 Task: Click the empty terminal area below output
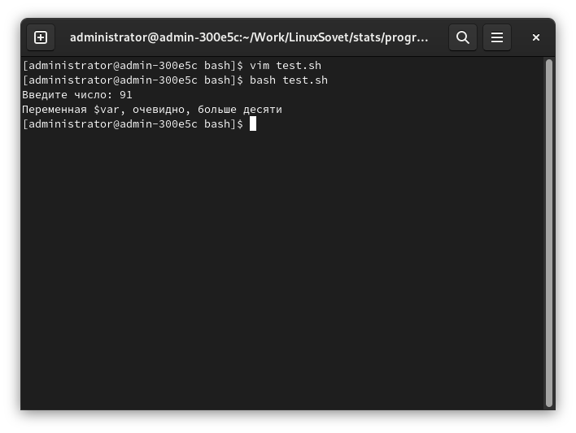click(277, 268)
